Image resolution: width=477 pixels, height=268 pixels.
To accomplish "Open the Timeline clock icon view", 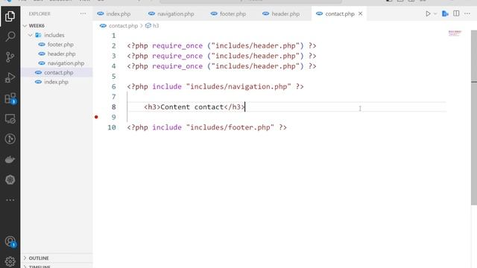I will (10, 139).
